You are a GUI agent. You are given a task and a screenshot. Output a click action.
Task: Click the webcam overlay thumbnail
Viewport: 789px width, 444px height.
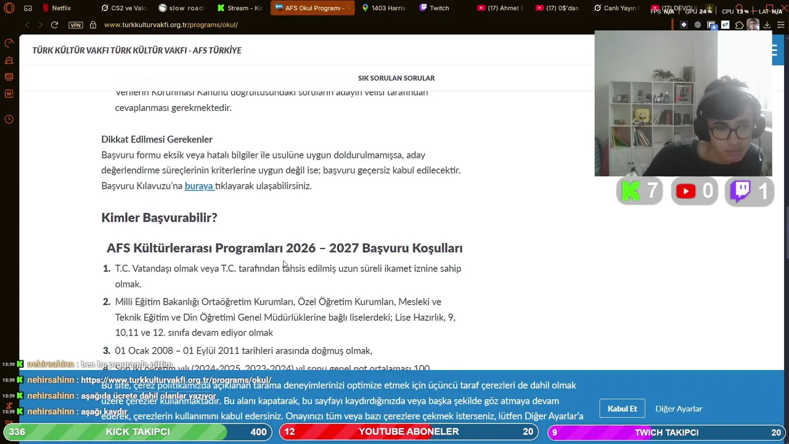[683, 104]
